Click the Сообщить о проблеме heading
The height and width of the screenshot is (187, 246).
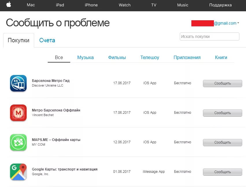[58, 23]
